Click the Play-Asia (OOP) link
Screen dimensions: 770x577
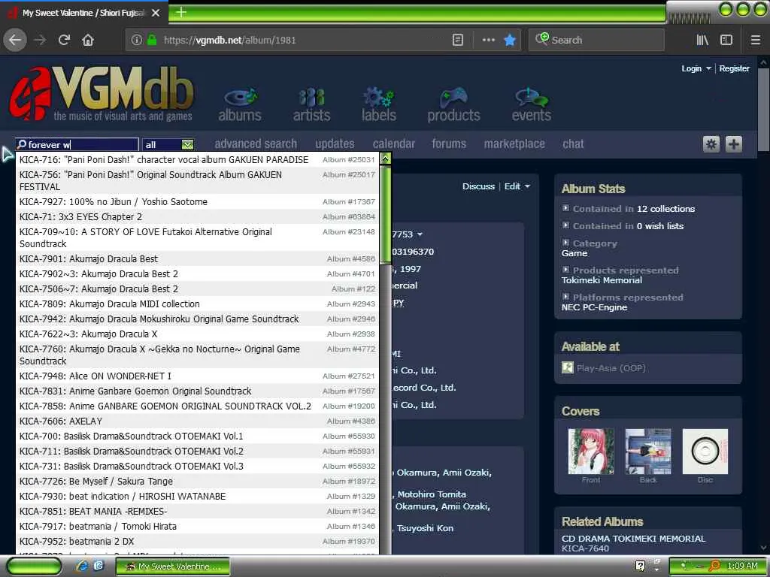[x=611, y=368]
